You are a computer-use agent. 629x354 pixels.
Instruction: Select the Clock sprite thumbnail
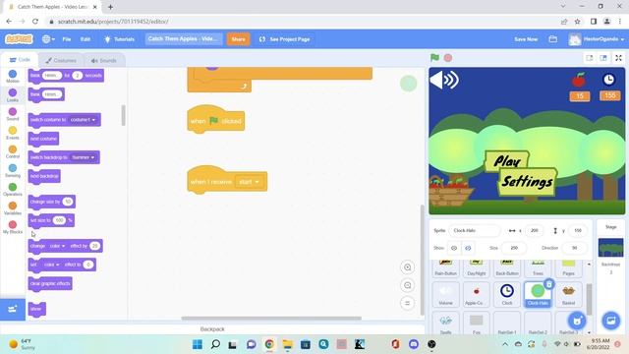click(x=507, y=294)
